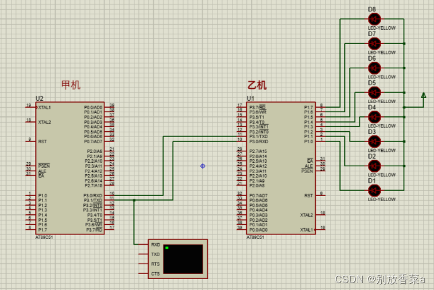Click P1.0 pin label on U2
The height and width of the screenshot is (290, 434).
(42, 195)
